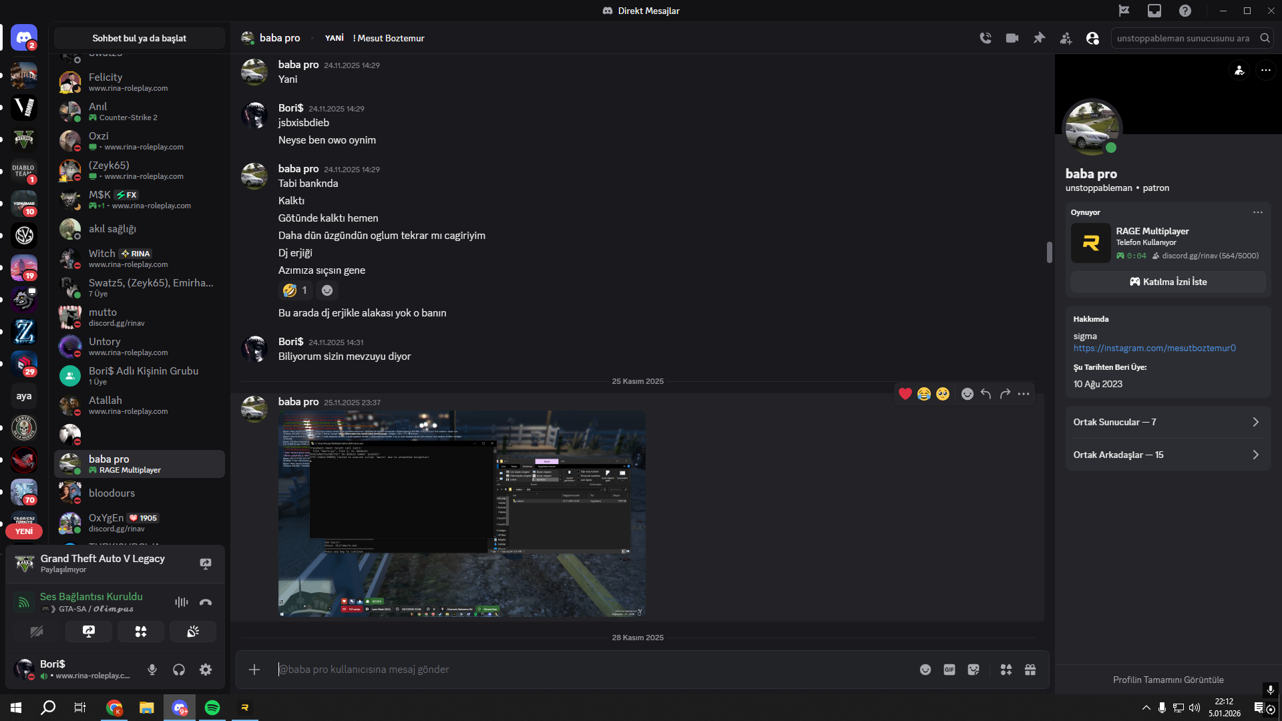React with laughing-crying emoji to the screenshot message
The image size is (1282, 721).
click(x=924, y=394)
